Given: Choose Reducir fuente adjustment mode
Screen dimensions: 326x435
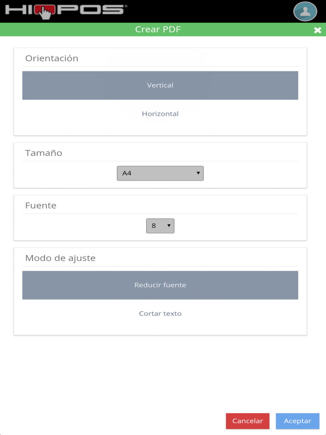Looking at the screenshot, I should pyautogui.click(x=160, y=285).
